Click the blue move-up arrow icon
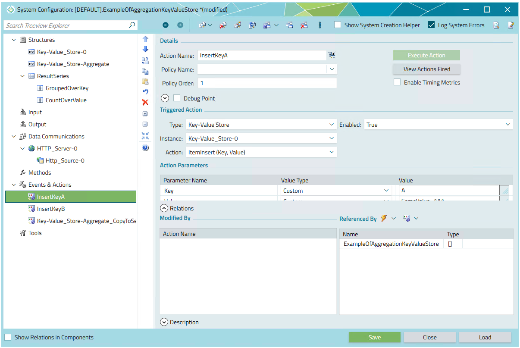 click(x=145, y=39)
